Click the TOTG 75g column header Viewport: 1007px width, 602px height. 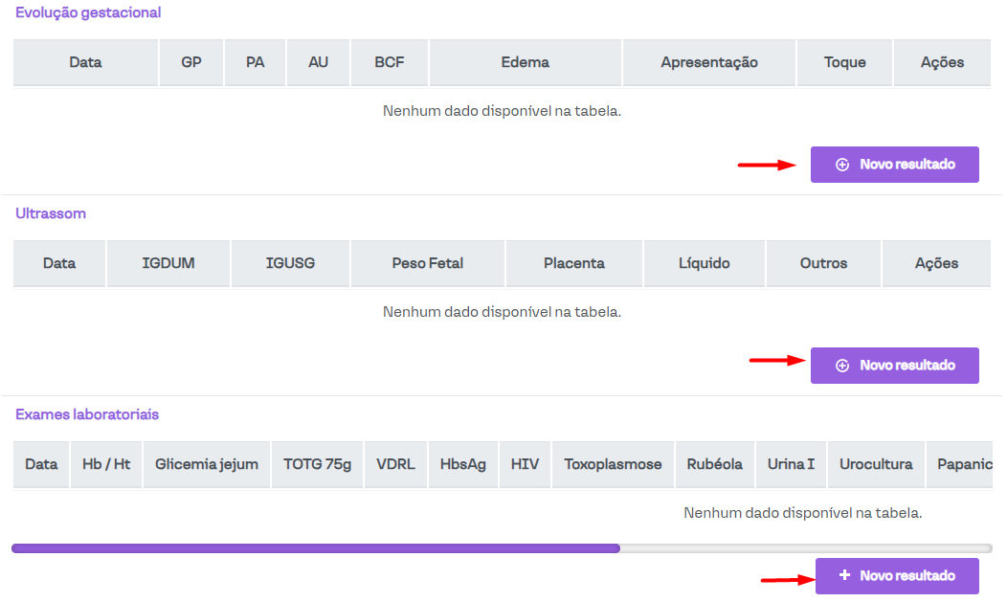pyautogui.click(x=317, y=464)
